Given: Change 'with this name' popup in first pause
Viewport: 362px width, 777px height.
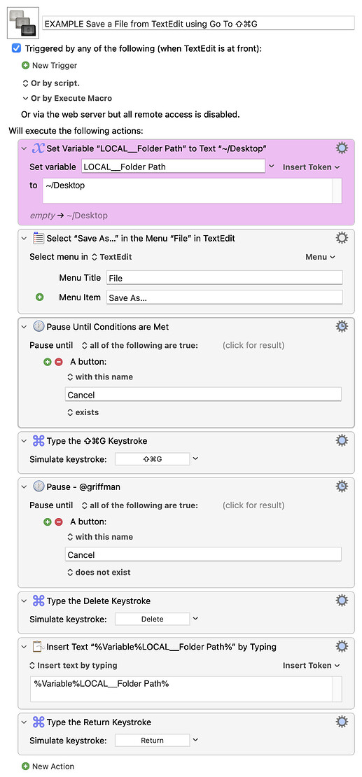Looking at the screenshot, I should click(99, 377).
